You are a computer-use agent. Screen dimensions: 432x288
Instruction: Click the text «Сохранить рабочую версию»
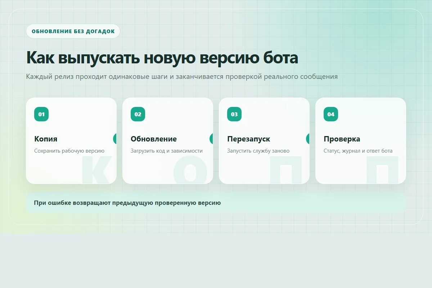[x=69, y=151]
